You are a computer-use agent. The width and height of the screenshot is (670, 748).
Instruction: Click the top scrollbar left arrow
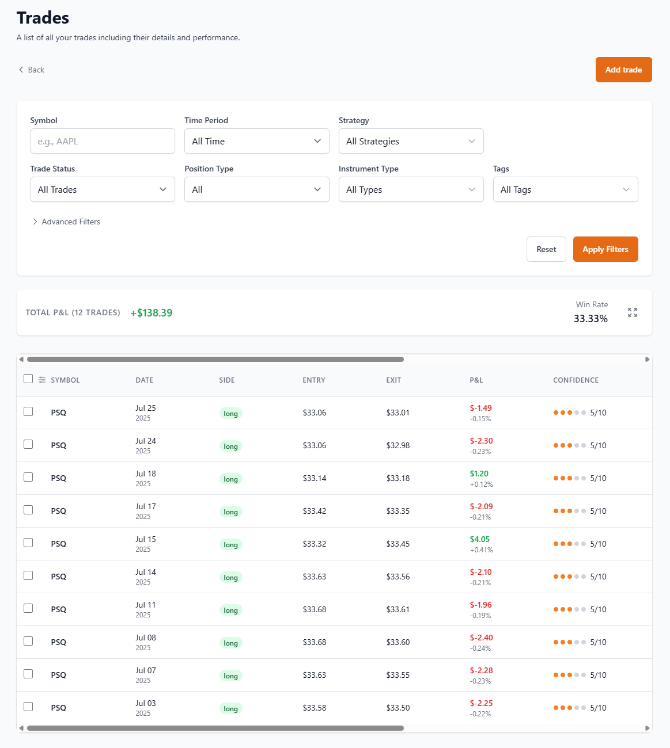(21, 360)
